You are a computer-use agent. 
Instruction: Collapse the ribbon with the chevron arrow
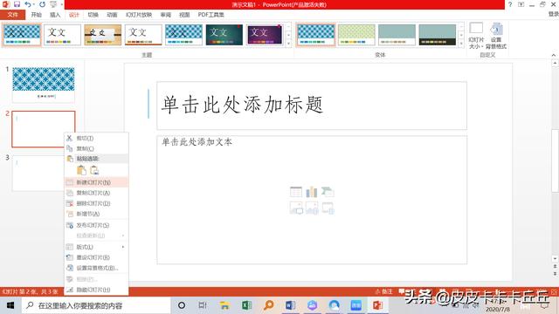tap(554, 55)
